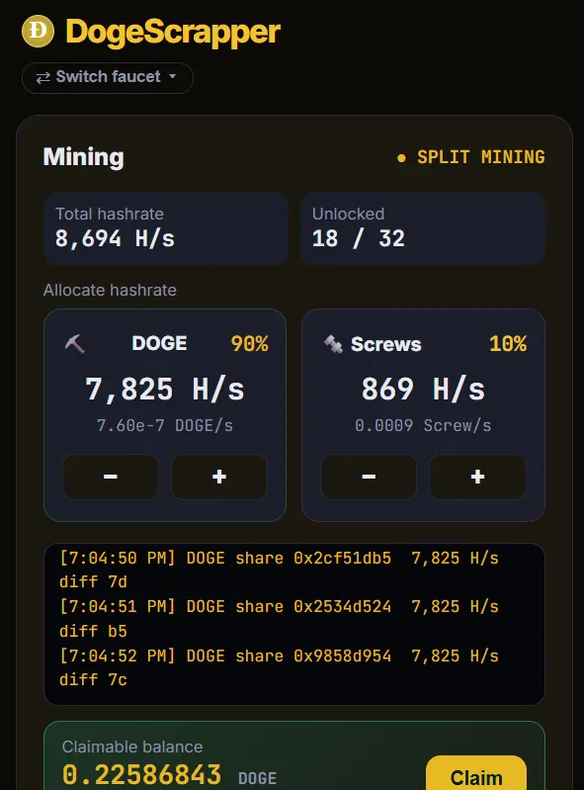Click the Total hashrate 8,694 H/s value
Screen dimensions: 584x790
click(115, 238)
